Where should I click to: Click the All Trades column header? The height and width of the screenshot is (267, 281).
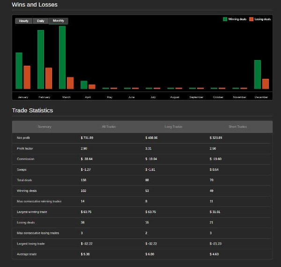109,127
